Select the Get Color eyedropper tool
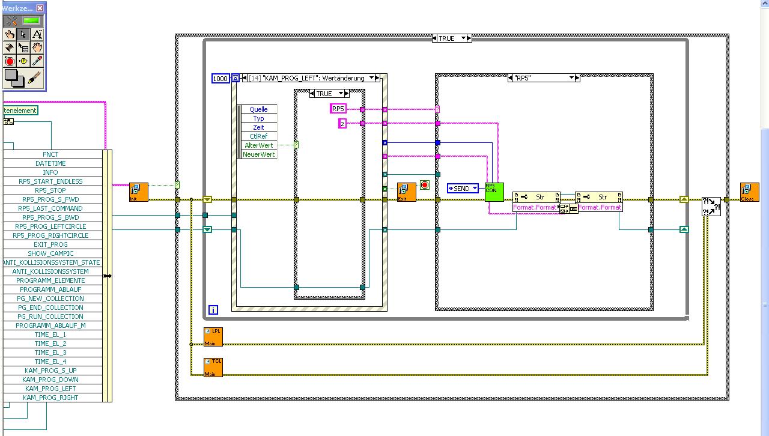Image resolution: width=769 pixels, height=436 pixels. click(x=37, y=61)
